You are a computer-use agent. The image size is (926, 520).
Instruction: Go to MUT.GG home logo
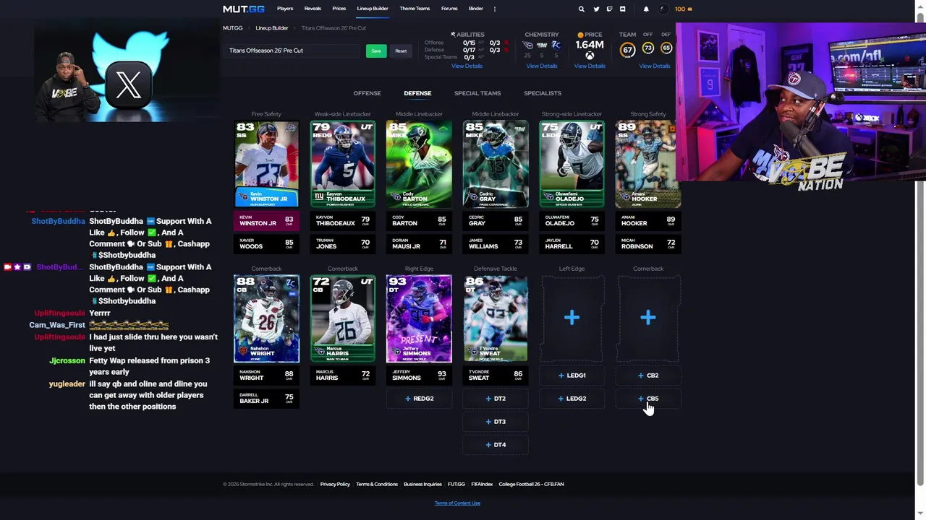(x=244, y=9)
